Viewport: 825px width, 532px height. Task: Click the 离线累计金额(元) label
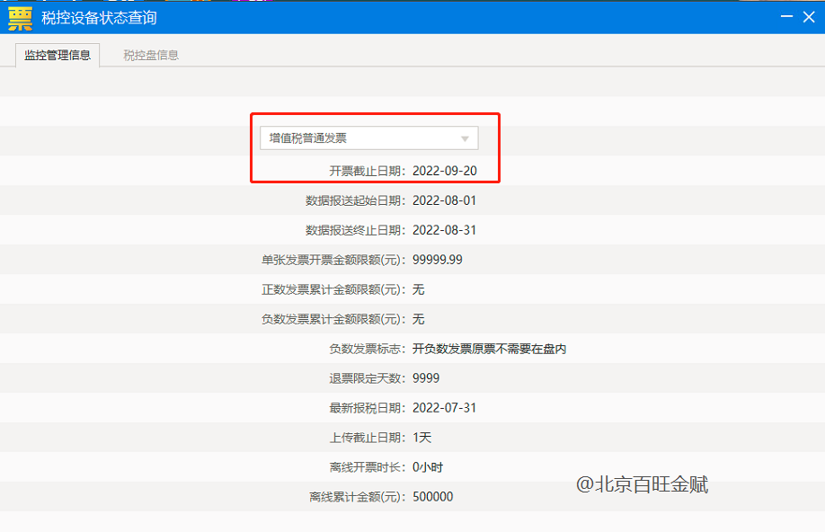click(x=358, y=497)
